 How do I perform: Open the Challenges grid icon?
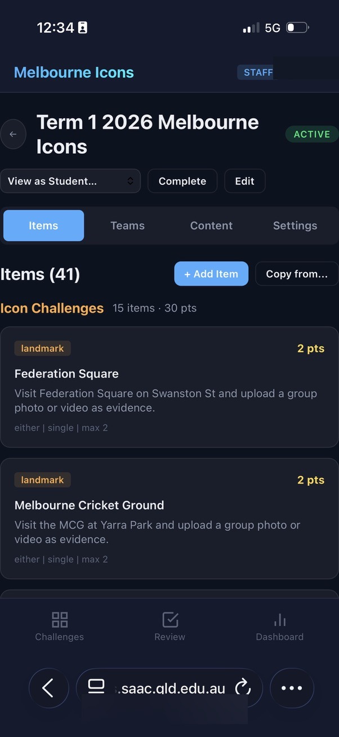[59, 625]
